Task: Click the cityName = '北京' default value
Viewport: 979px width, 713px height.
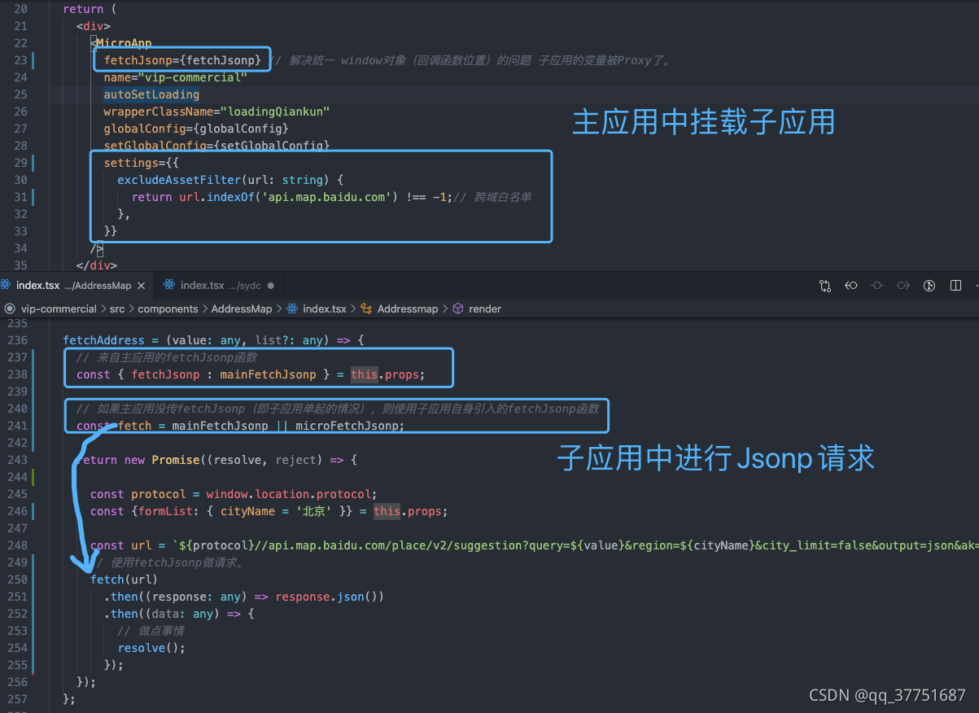Action: point(274,511)
